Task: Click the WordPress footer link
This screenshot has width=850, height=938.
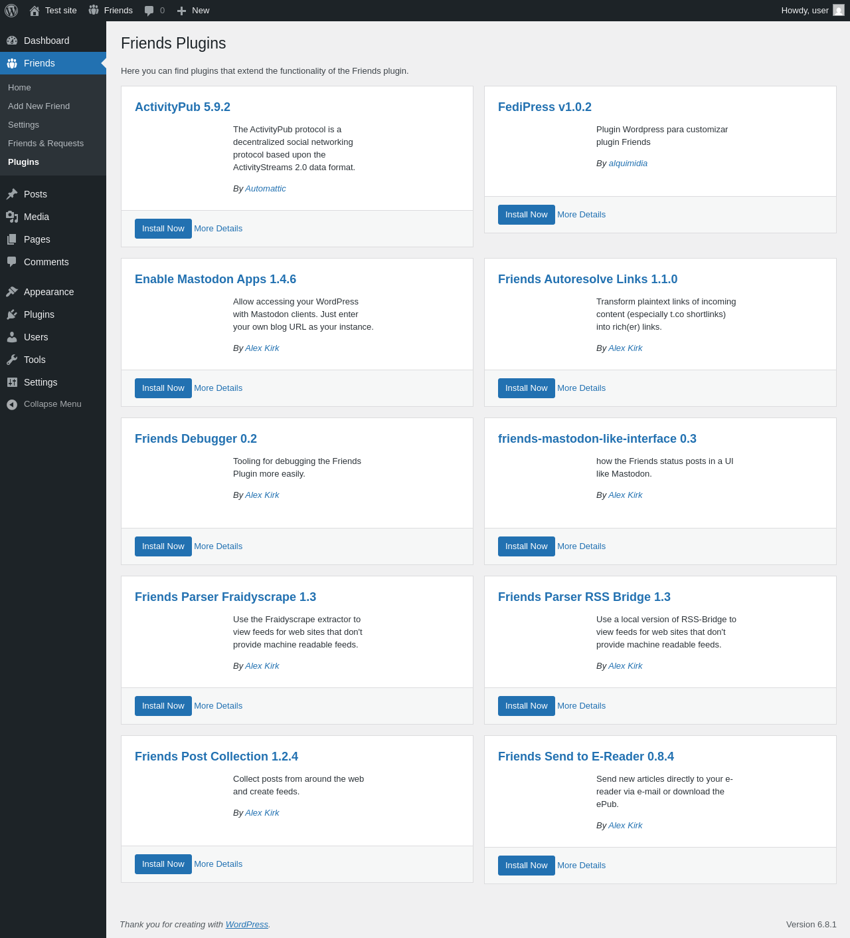Action: point(247,925)
